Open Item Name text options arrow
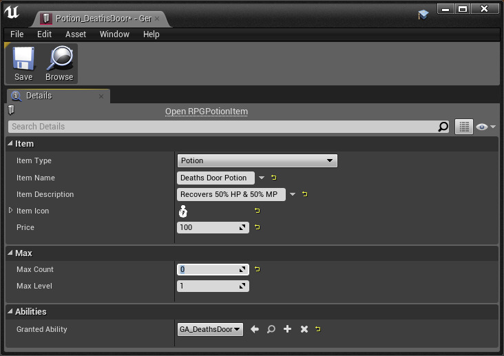This screenshot has height=356, width=504. pos(262,178)
